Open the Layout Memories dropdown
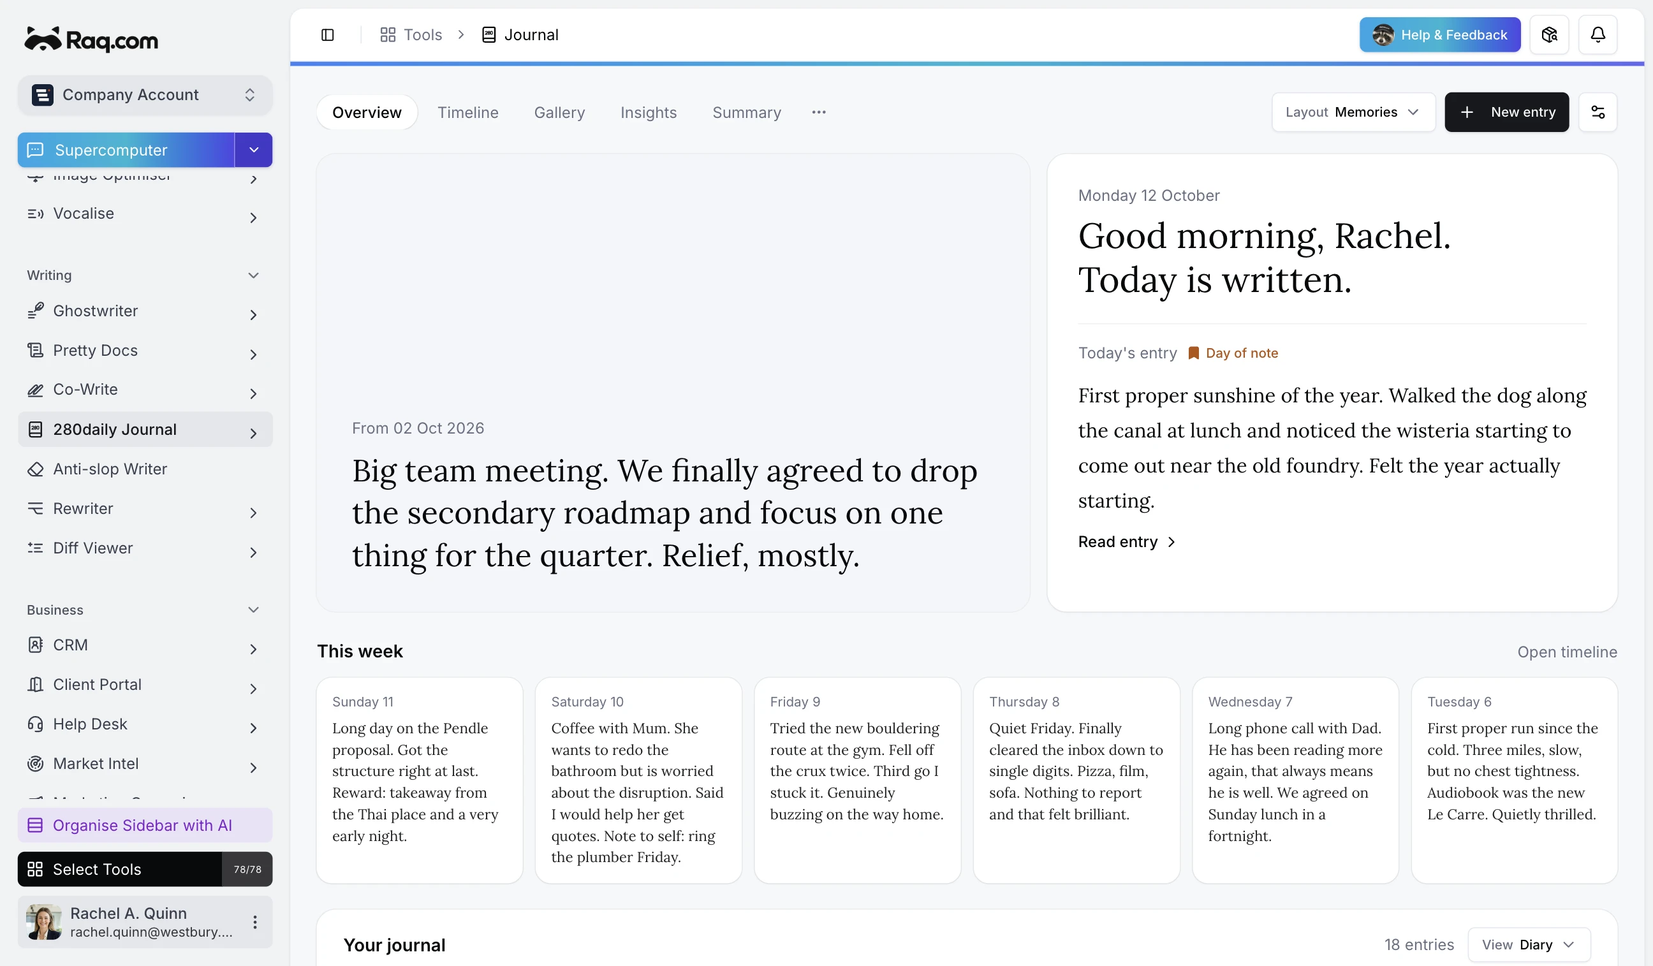This screenshot has height=966, width=1653. click(1353, 112)
